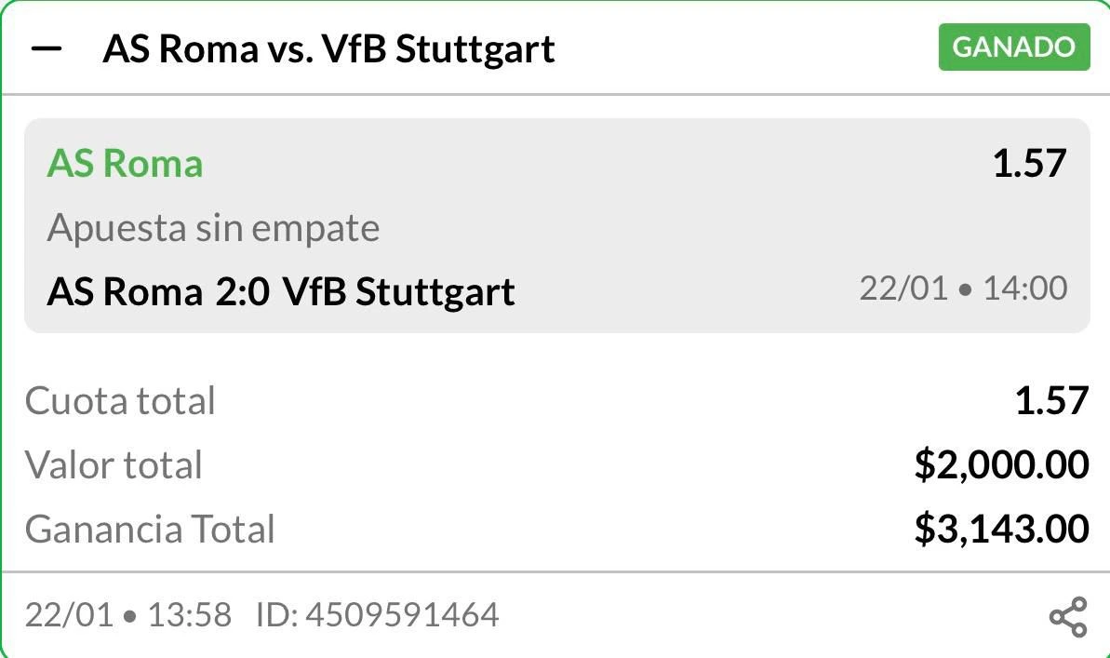Click the 2:0 score in the result line
Image resolution: width=1110 pixels, height=658 pixels.
[x=242, y=291]
